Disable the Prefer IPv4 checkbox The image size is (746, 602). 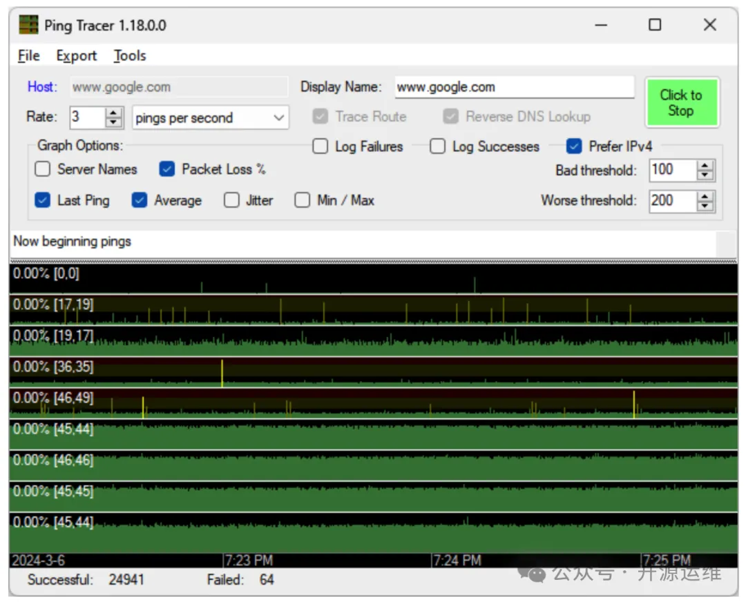tap(573, 146)
